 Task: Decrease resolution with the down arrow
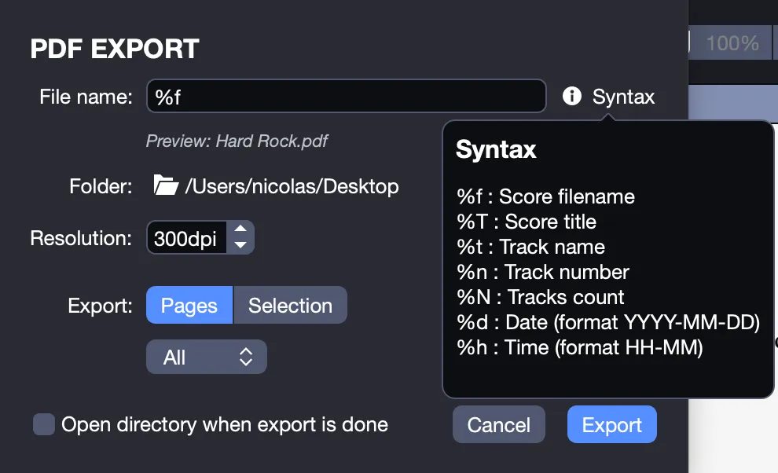pyautogui.click(x=240, y=244)
